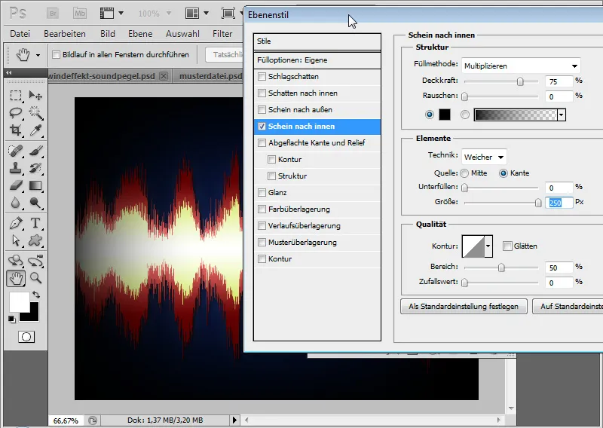Select the Lasso tool
Image resolution: width=603 pixels, height=428 pixels.
tap(16, 113)
